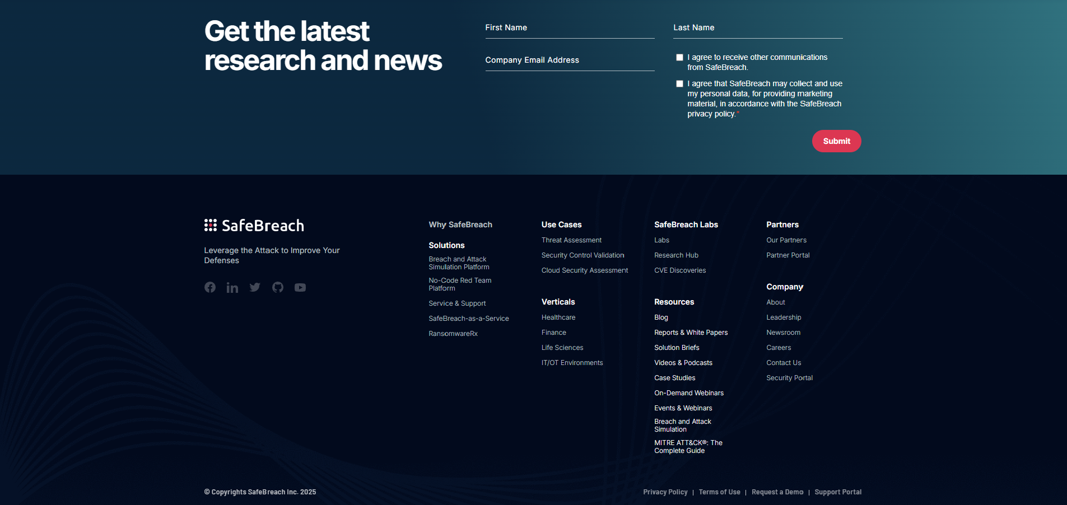Image resolution: width=1067 pixels, height=505 pixels.
Task: Check the receive other communications checkbox
Action: tap(679, 57)
